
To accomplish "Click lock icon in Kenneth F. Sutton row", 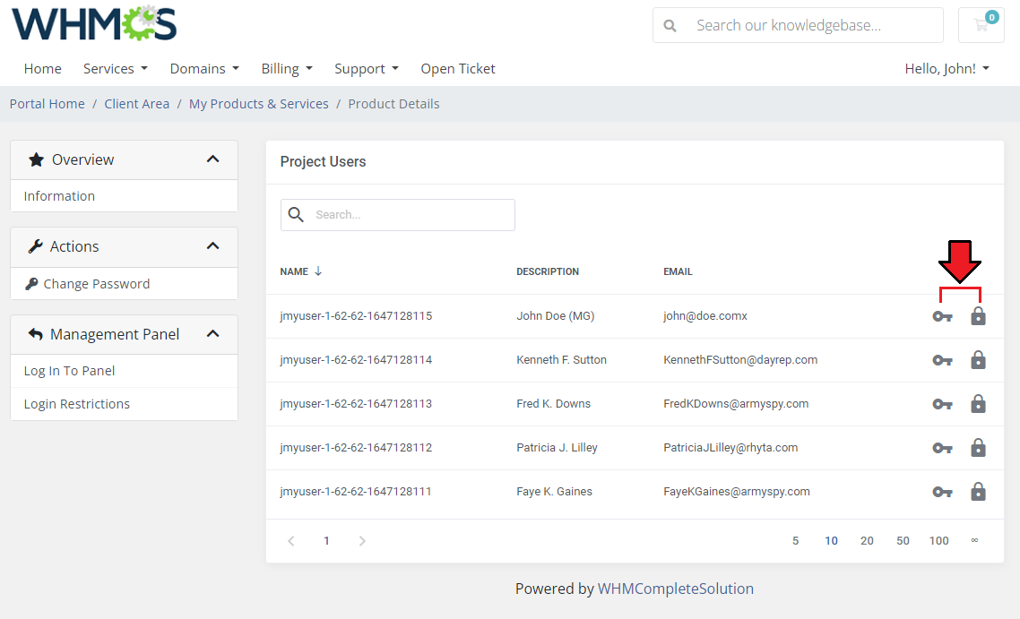I will click(x=978, y=359).
